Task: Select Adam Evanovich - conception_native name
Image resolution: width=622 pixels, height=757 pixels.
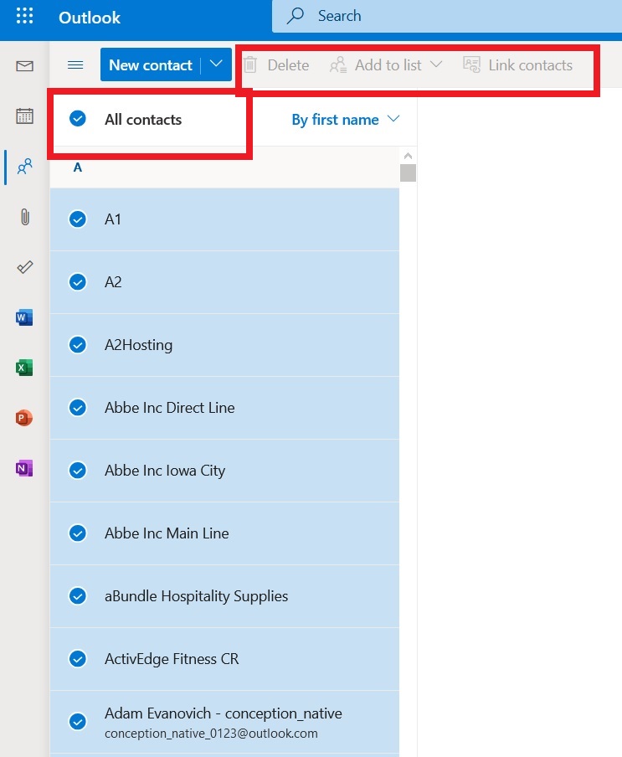Action: coord(223,713)
